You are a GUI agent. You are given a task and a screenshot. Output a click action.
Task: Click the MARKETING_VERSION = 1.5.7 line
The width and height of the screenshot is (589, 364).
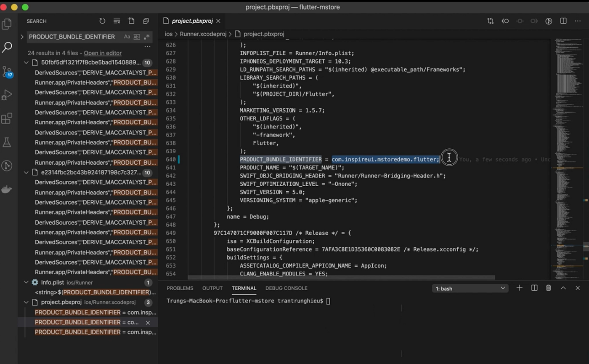pos(282,110)
